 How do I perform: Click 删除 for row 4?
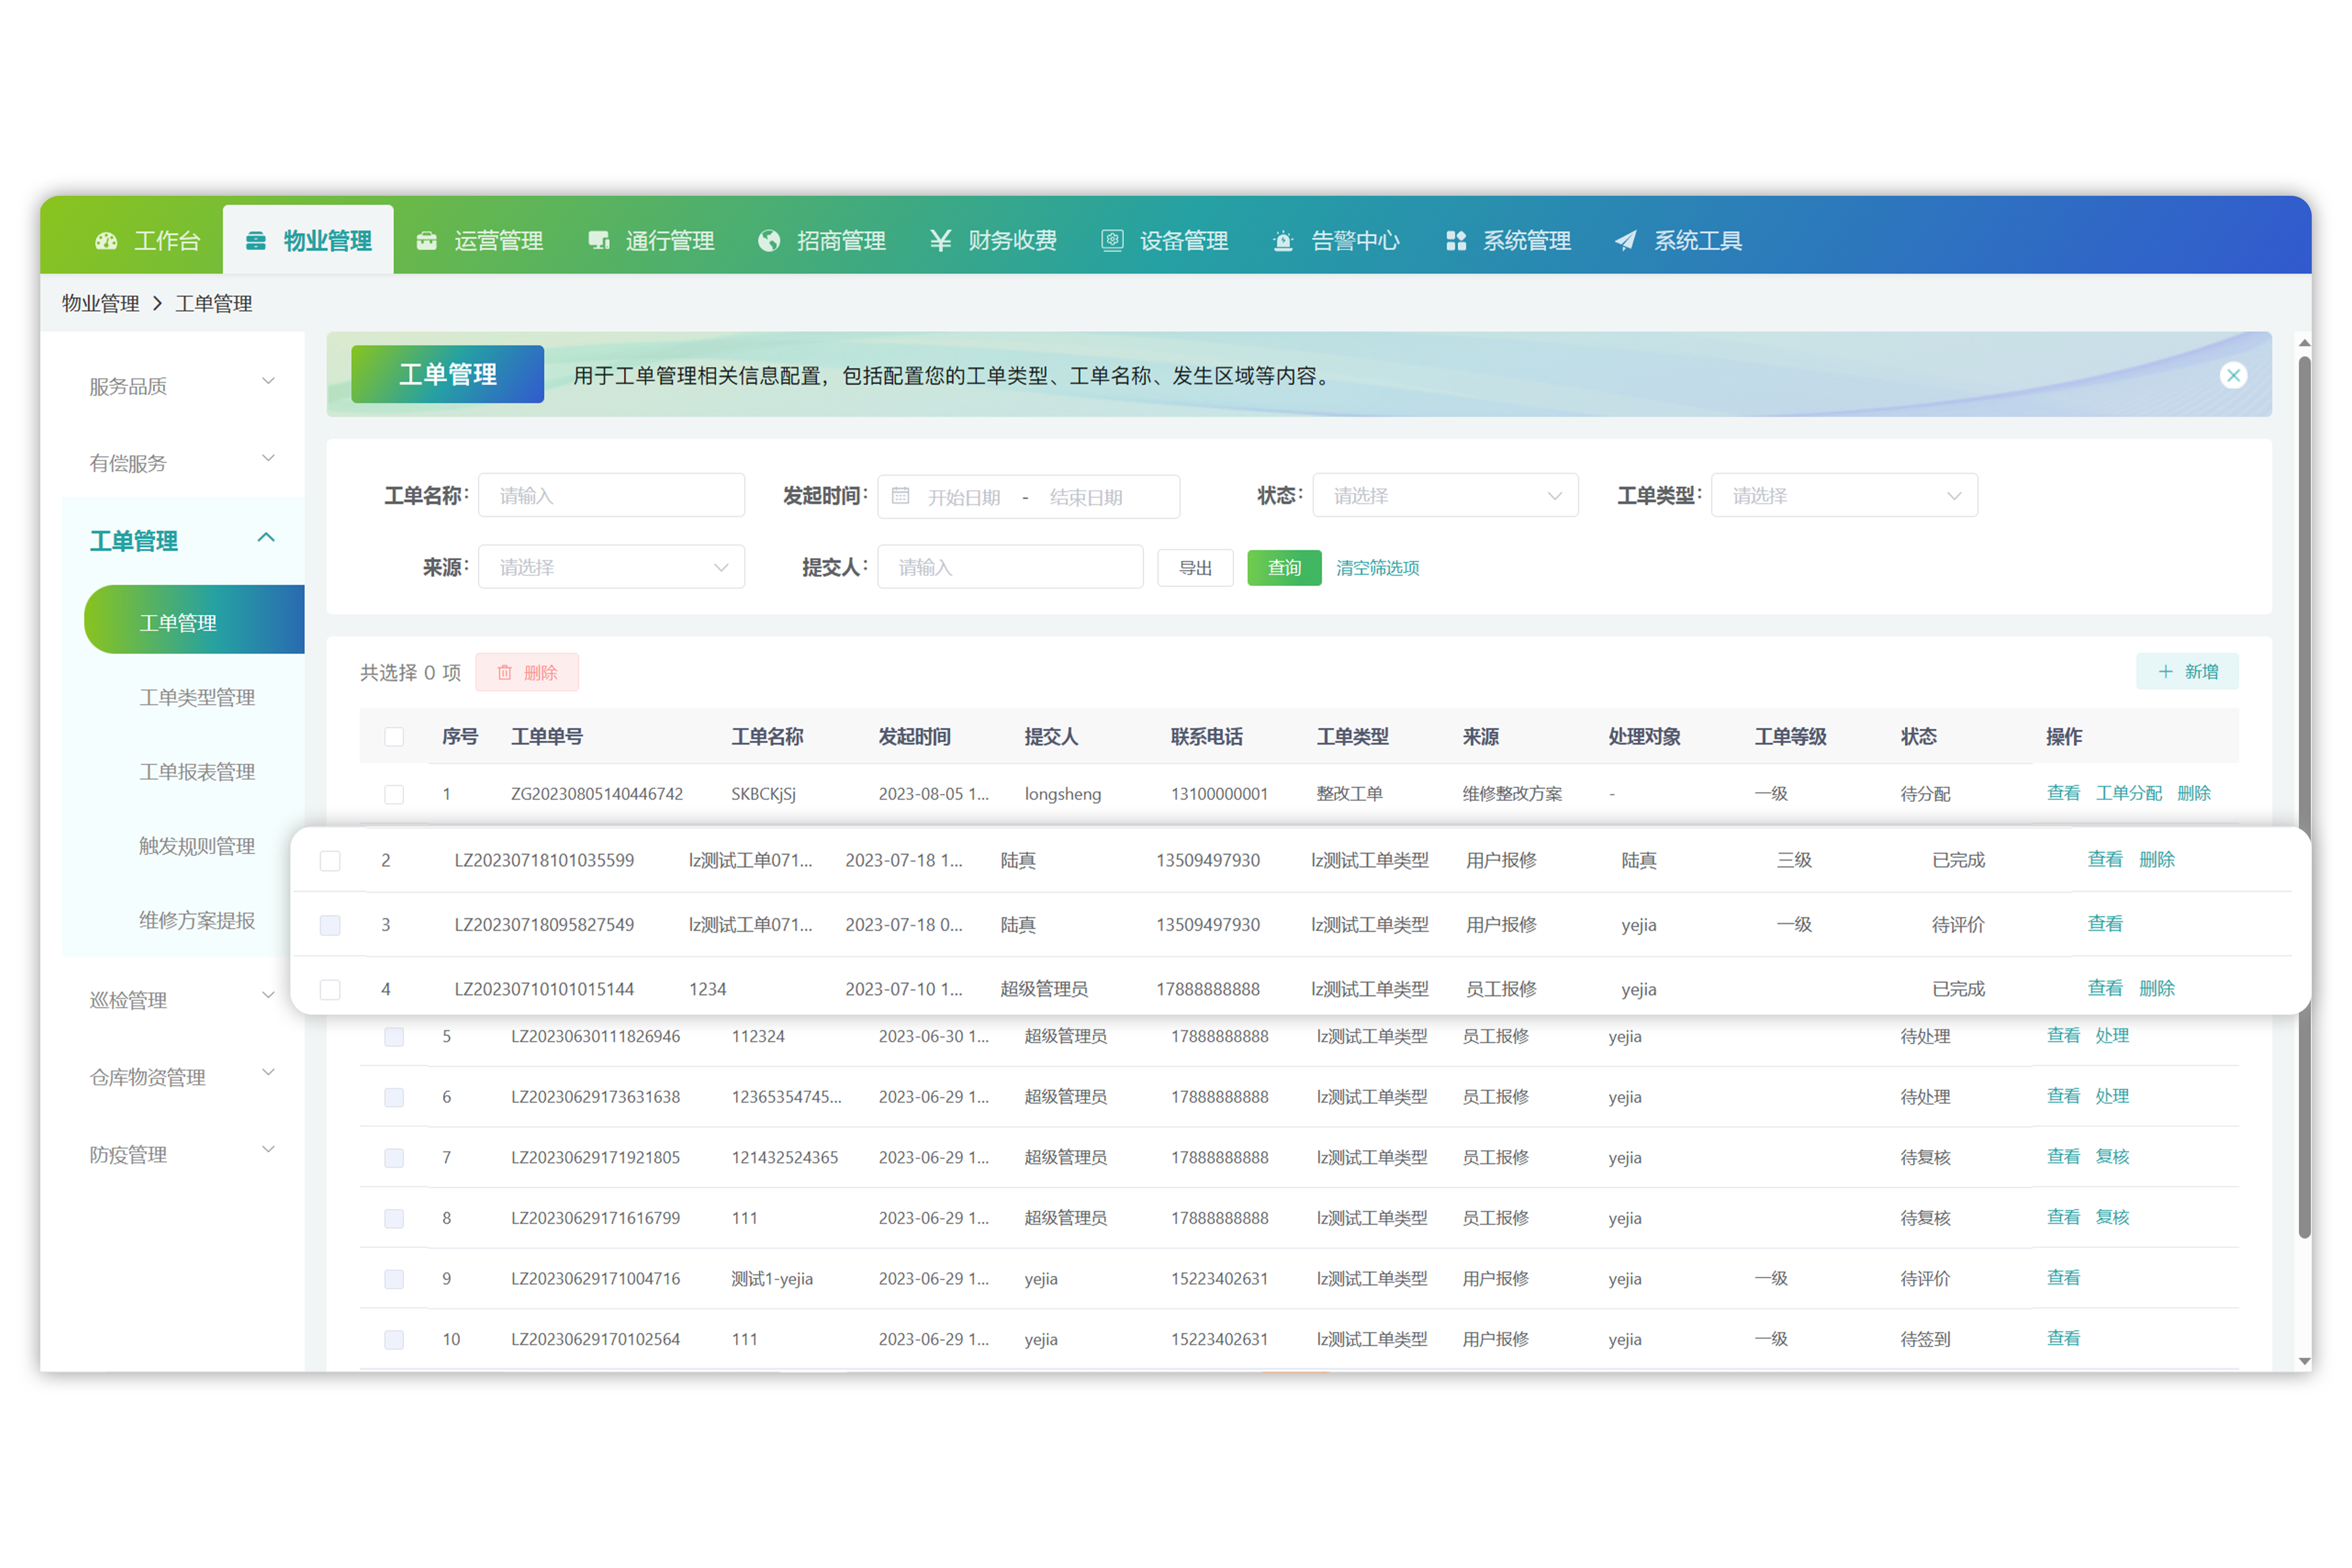2157,988
